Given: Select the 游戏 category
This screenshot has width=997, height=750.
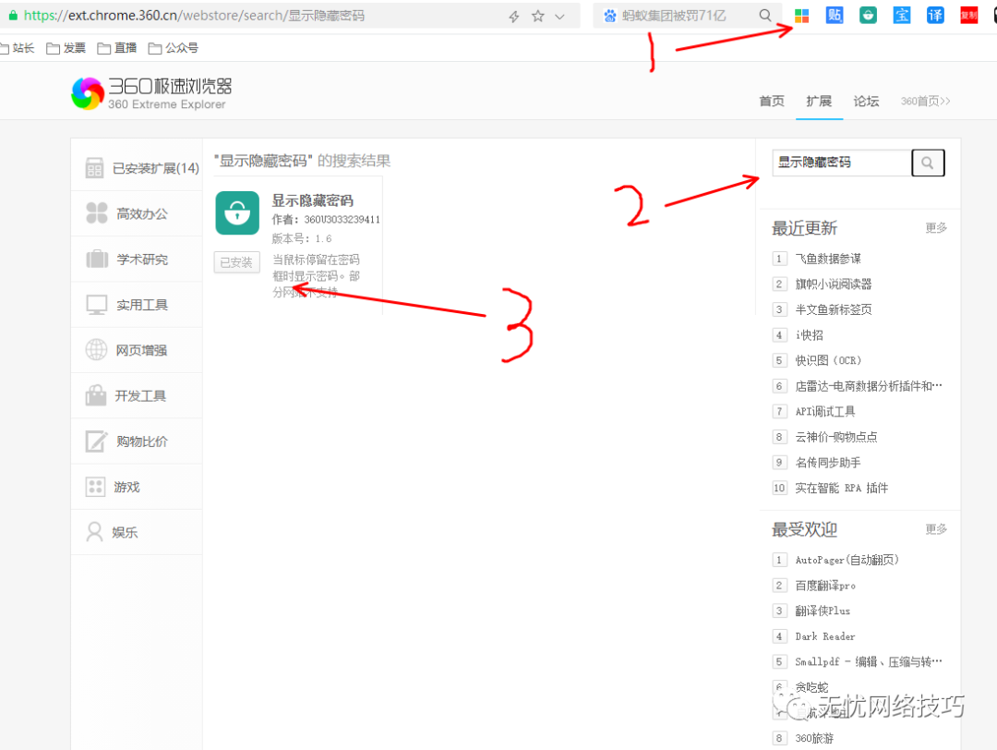Looking at the screenshot, I should point(137,488).
